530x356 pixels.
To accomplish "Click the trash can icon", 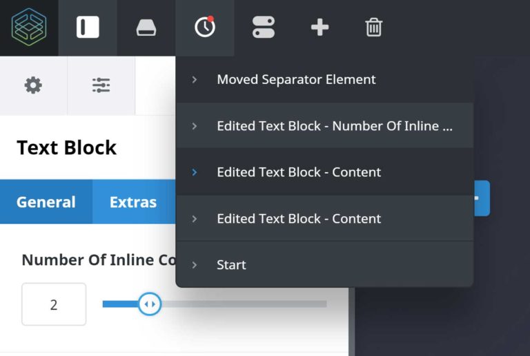I will (x=373, y=28).
